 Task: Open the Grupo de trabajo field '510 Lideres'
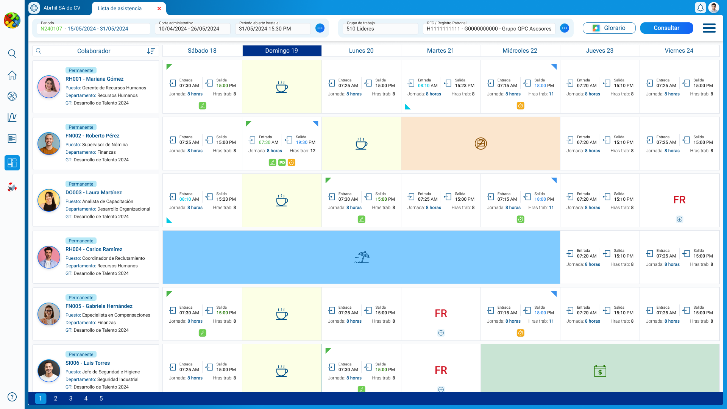point(381,28)
